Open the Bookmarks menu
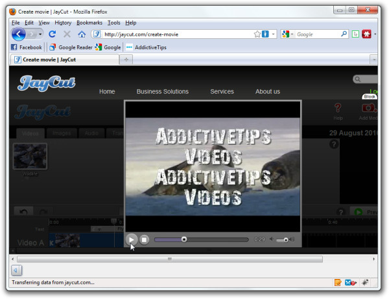389x299 pixels. click(89, 23)
